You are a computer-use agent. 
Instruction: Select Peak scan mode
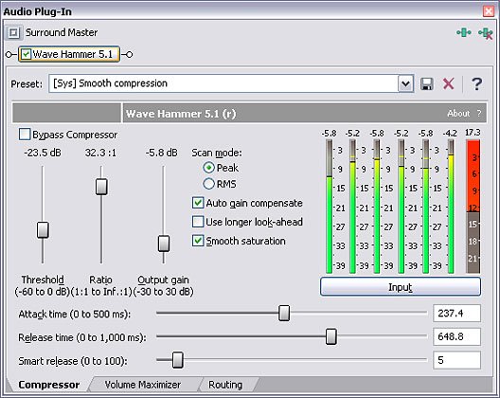pyautogui.click(x=208, y=168)
